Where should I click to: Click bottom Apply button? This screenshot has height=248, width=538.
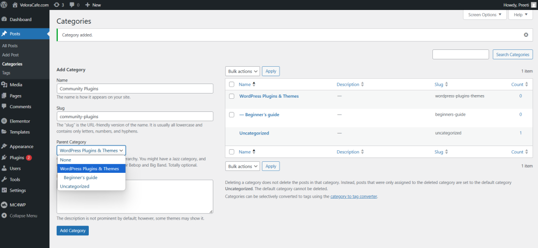tap(271, 167)
